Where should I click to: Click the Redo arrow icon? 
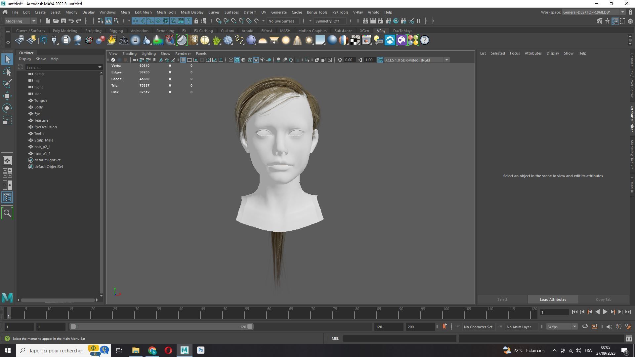coord(79,21)
